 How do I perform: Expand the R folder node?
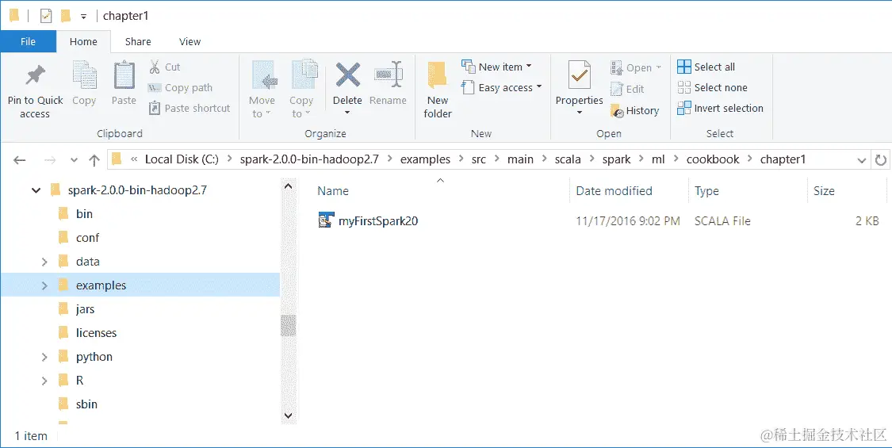coord(44,381)
